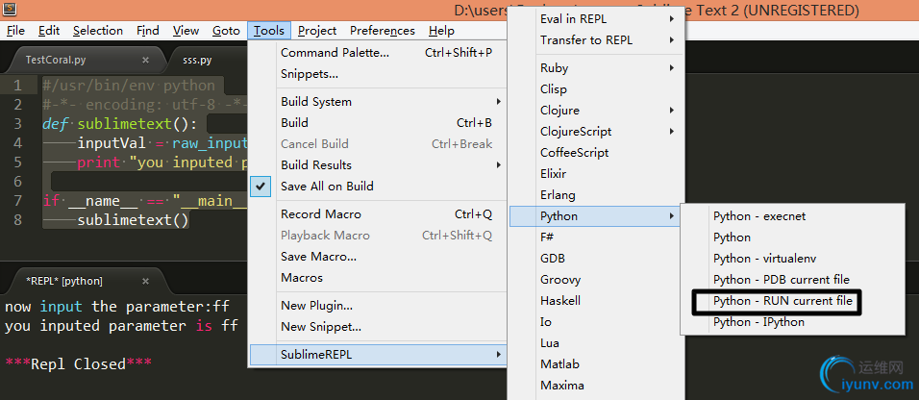Launch Python - virtualenv REPL
The width and height of the screenshot is (919, 400).
pyautogui.click(x=764, y=259)
